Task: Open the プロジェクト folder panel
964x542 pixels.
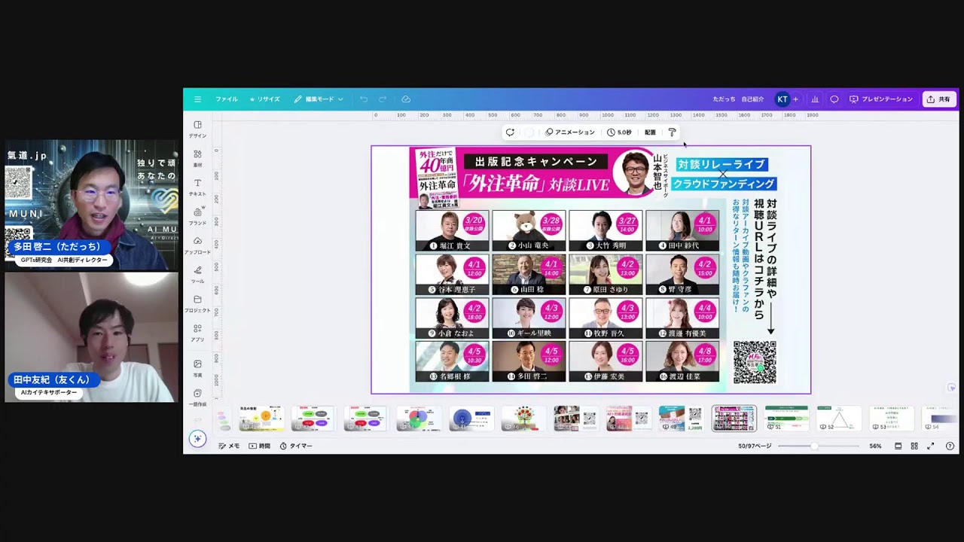Action: (197, 303)
